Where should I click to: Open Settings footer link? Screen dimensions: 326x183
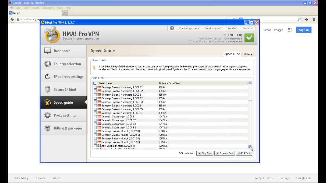(284, 178)
